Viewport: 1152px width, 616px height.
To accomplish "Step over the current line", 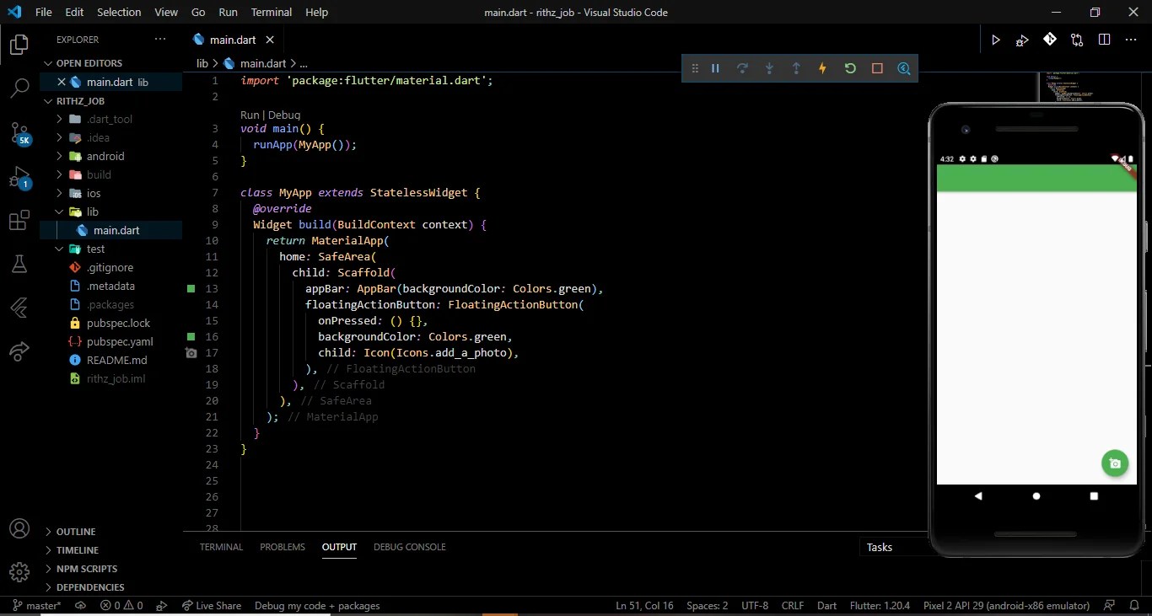I will [742, 68].
